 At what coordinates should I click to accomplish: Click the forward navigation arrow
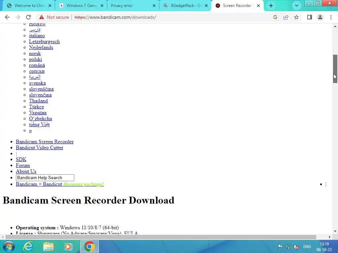click(18, 17)
